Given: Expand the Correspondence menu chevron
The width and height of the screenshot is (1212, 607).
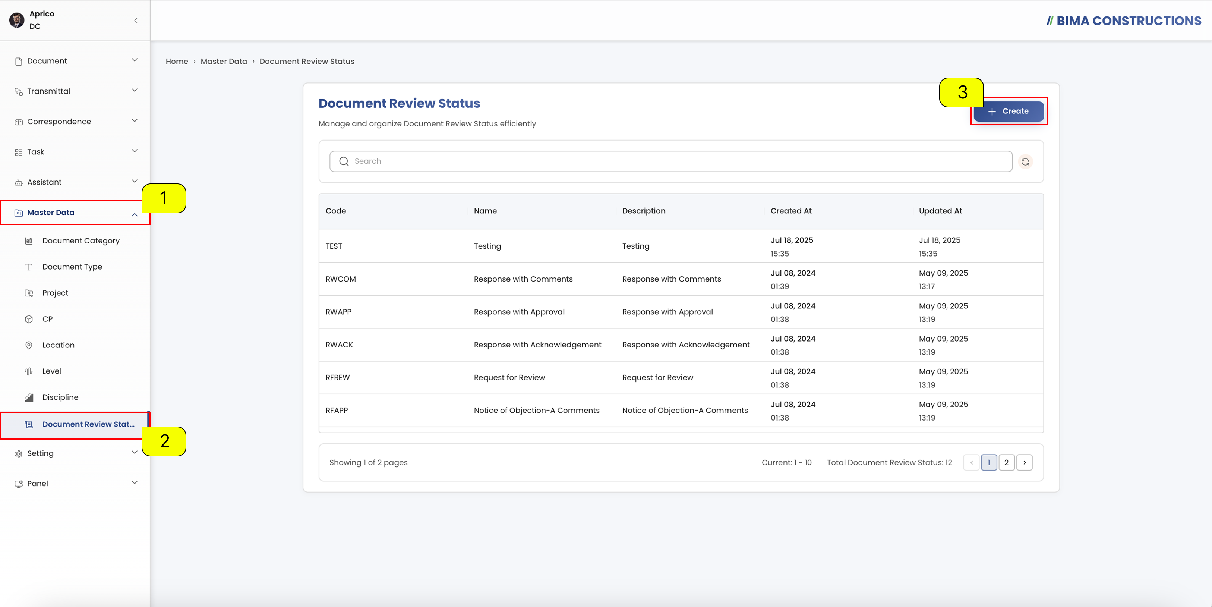Looking at the screenshot, I should 135,120.
